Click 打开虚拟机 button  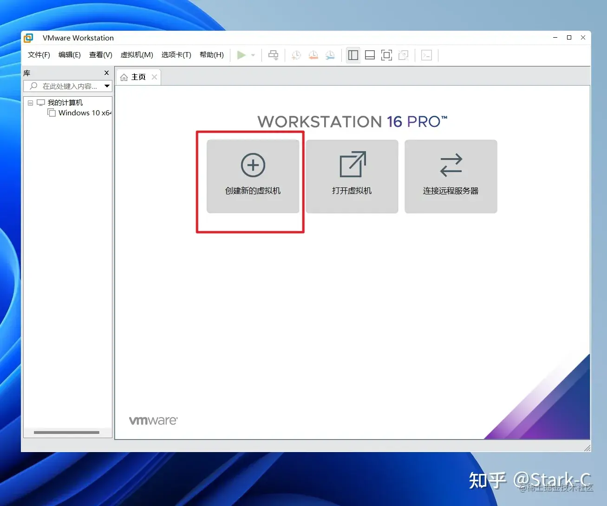[x=352, y=177]
